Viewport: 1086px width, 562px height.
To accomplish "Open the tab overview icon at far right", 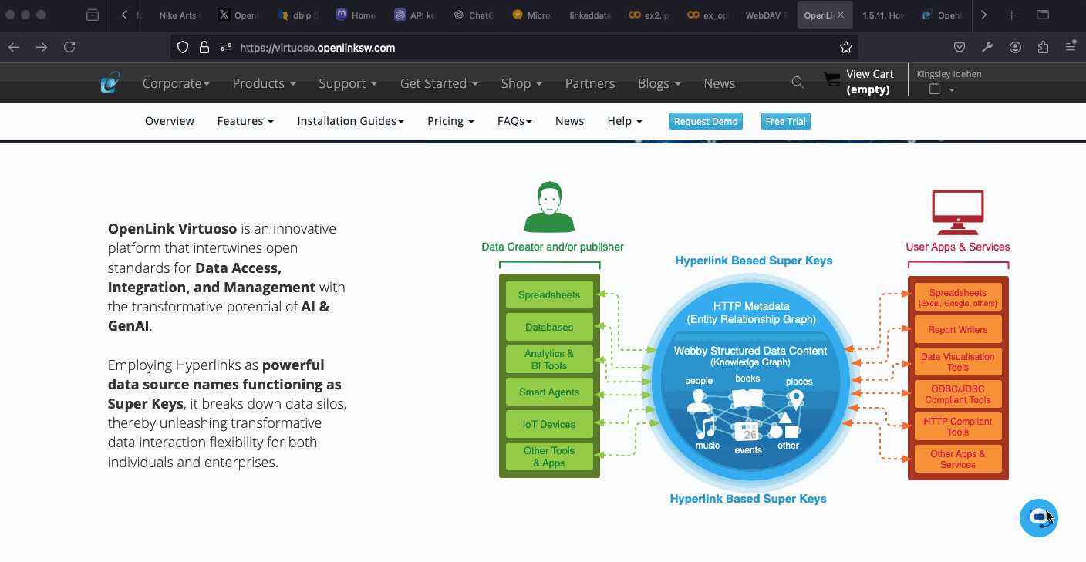I will coord(1043,15).
